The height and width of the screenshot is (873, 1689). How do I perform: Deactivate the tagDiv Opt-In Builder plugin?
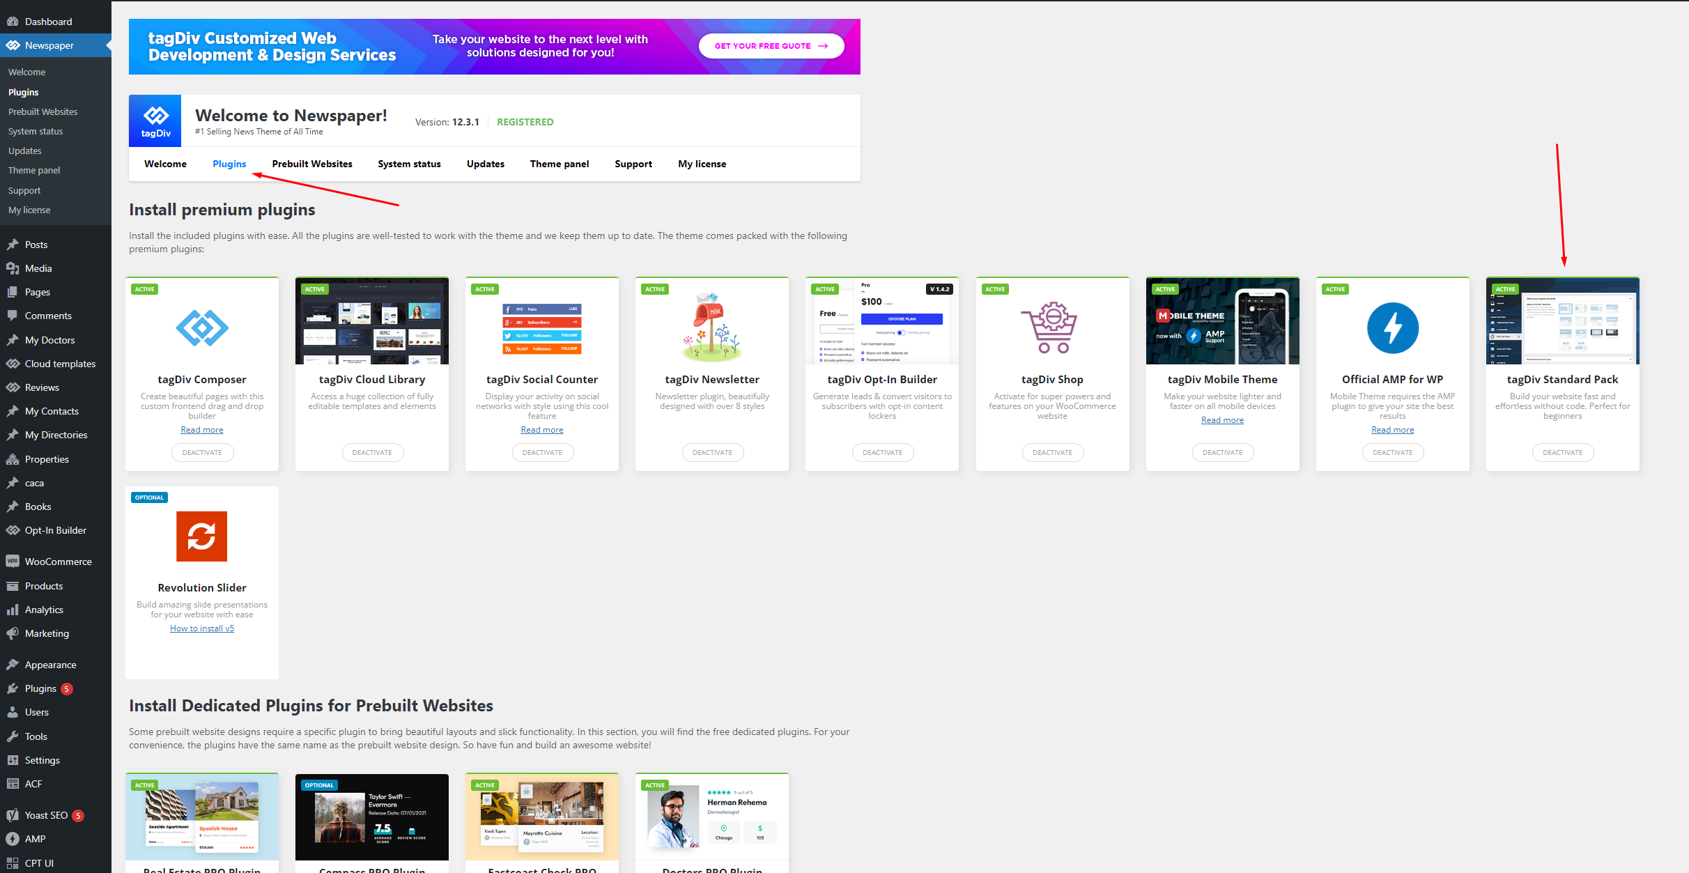point(882,452)
